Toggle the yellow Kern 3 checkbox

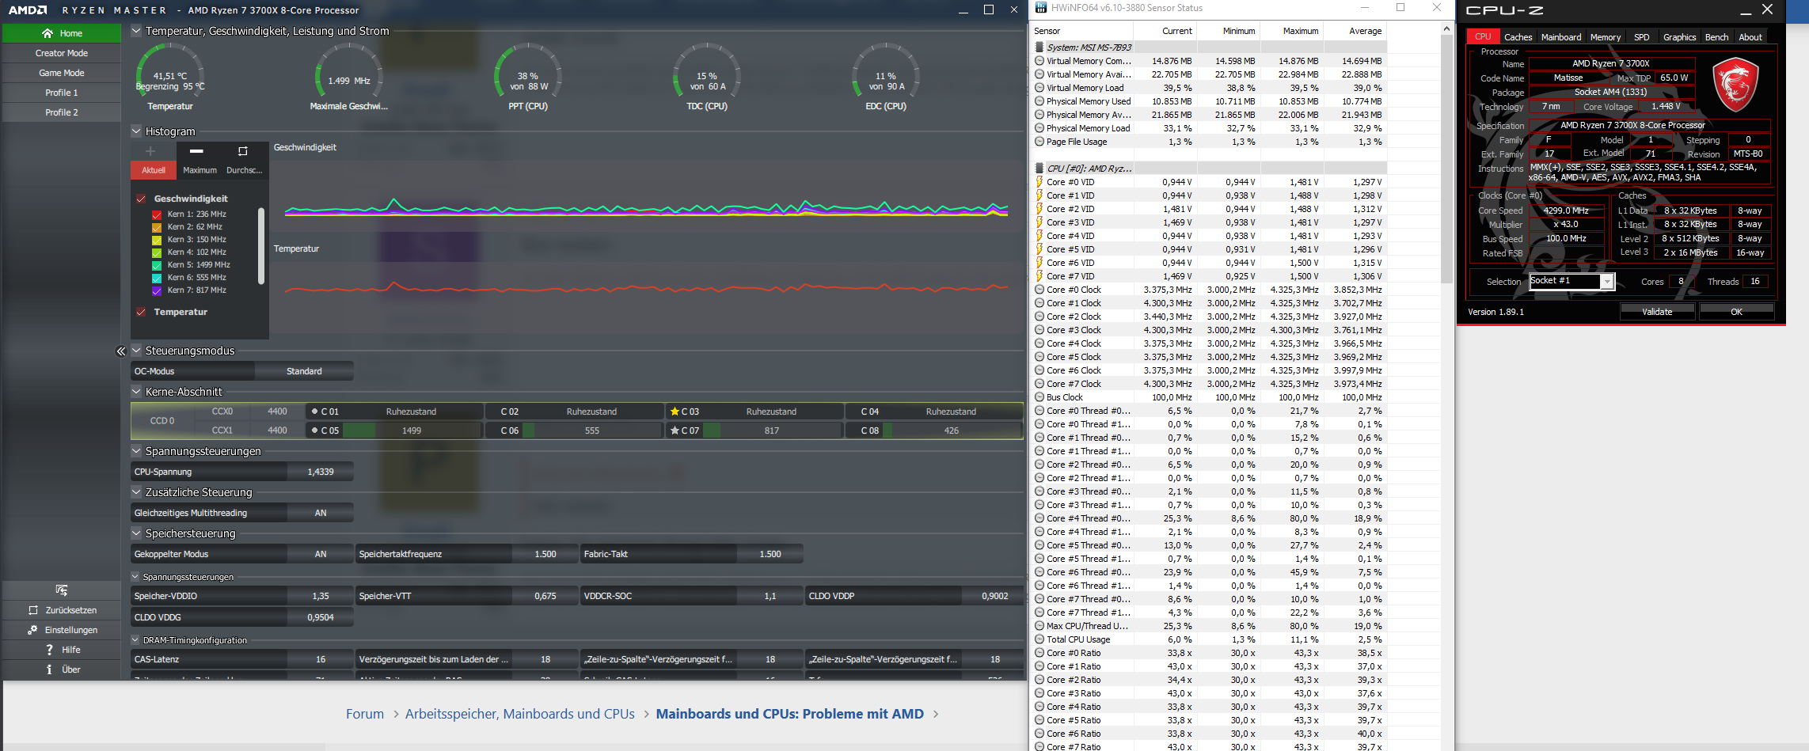coord(157,240)
